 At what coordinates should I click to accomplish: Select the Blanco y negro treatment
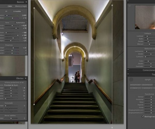(x=21, y=6)
